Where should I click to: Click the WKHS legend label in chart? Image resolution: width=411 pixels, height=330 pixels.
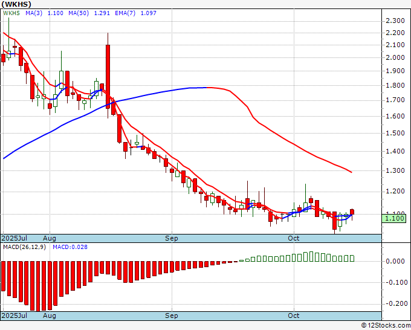(x=11, y=13)
